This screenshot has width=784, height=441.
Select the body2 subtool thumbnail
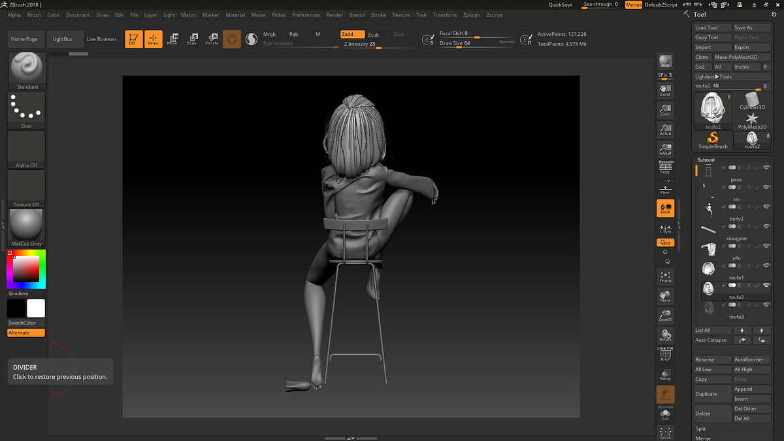(x=709, y=209)
